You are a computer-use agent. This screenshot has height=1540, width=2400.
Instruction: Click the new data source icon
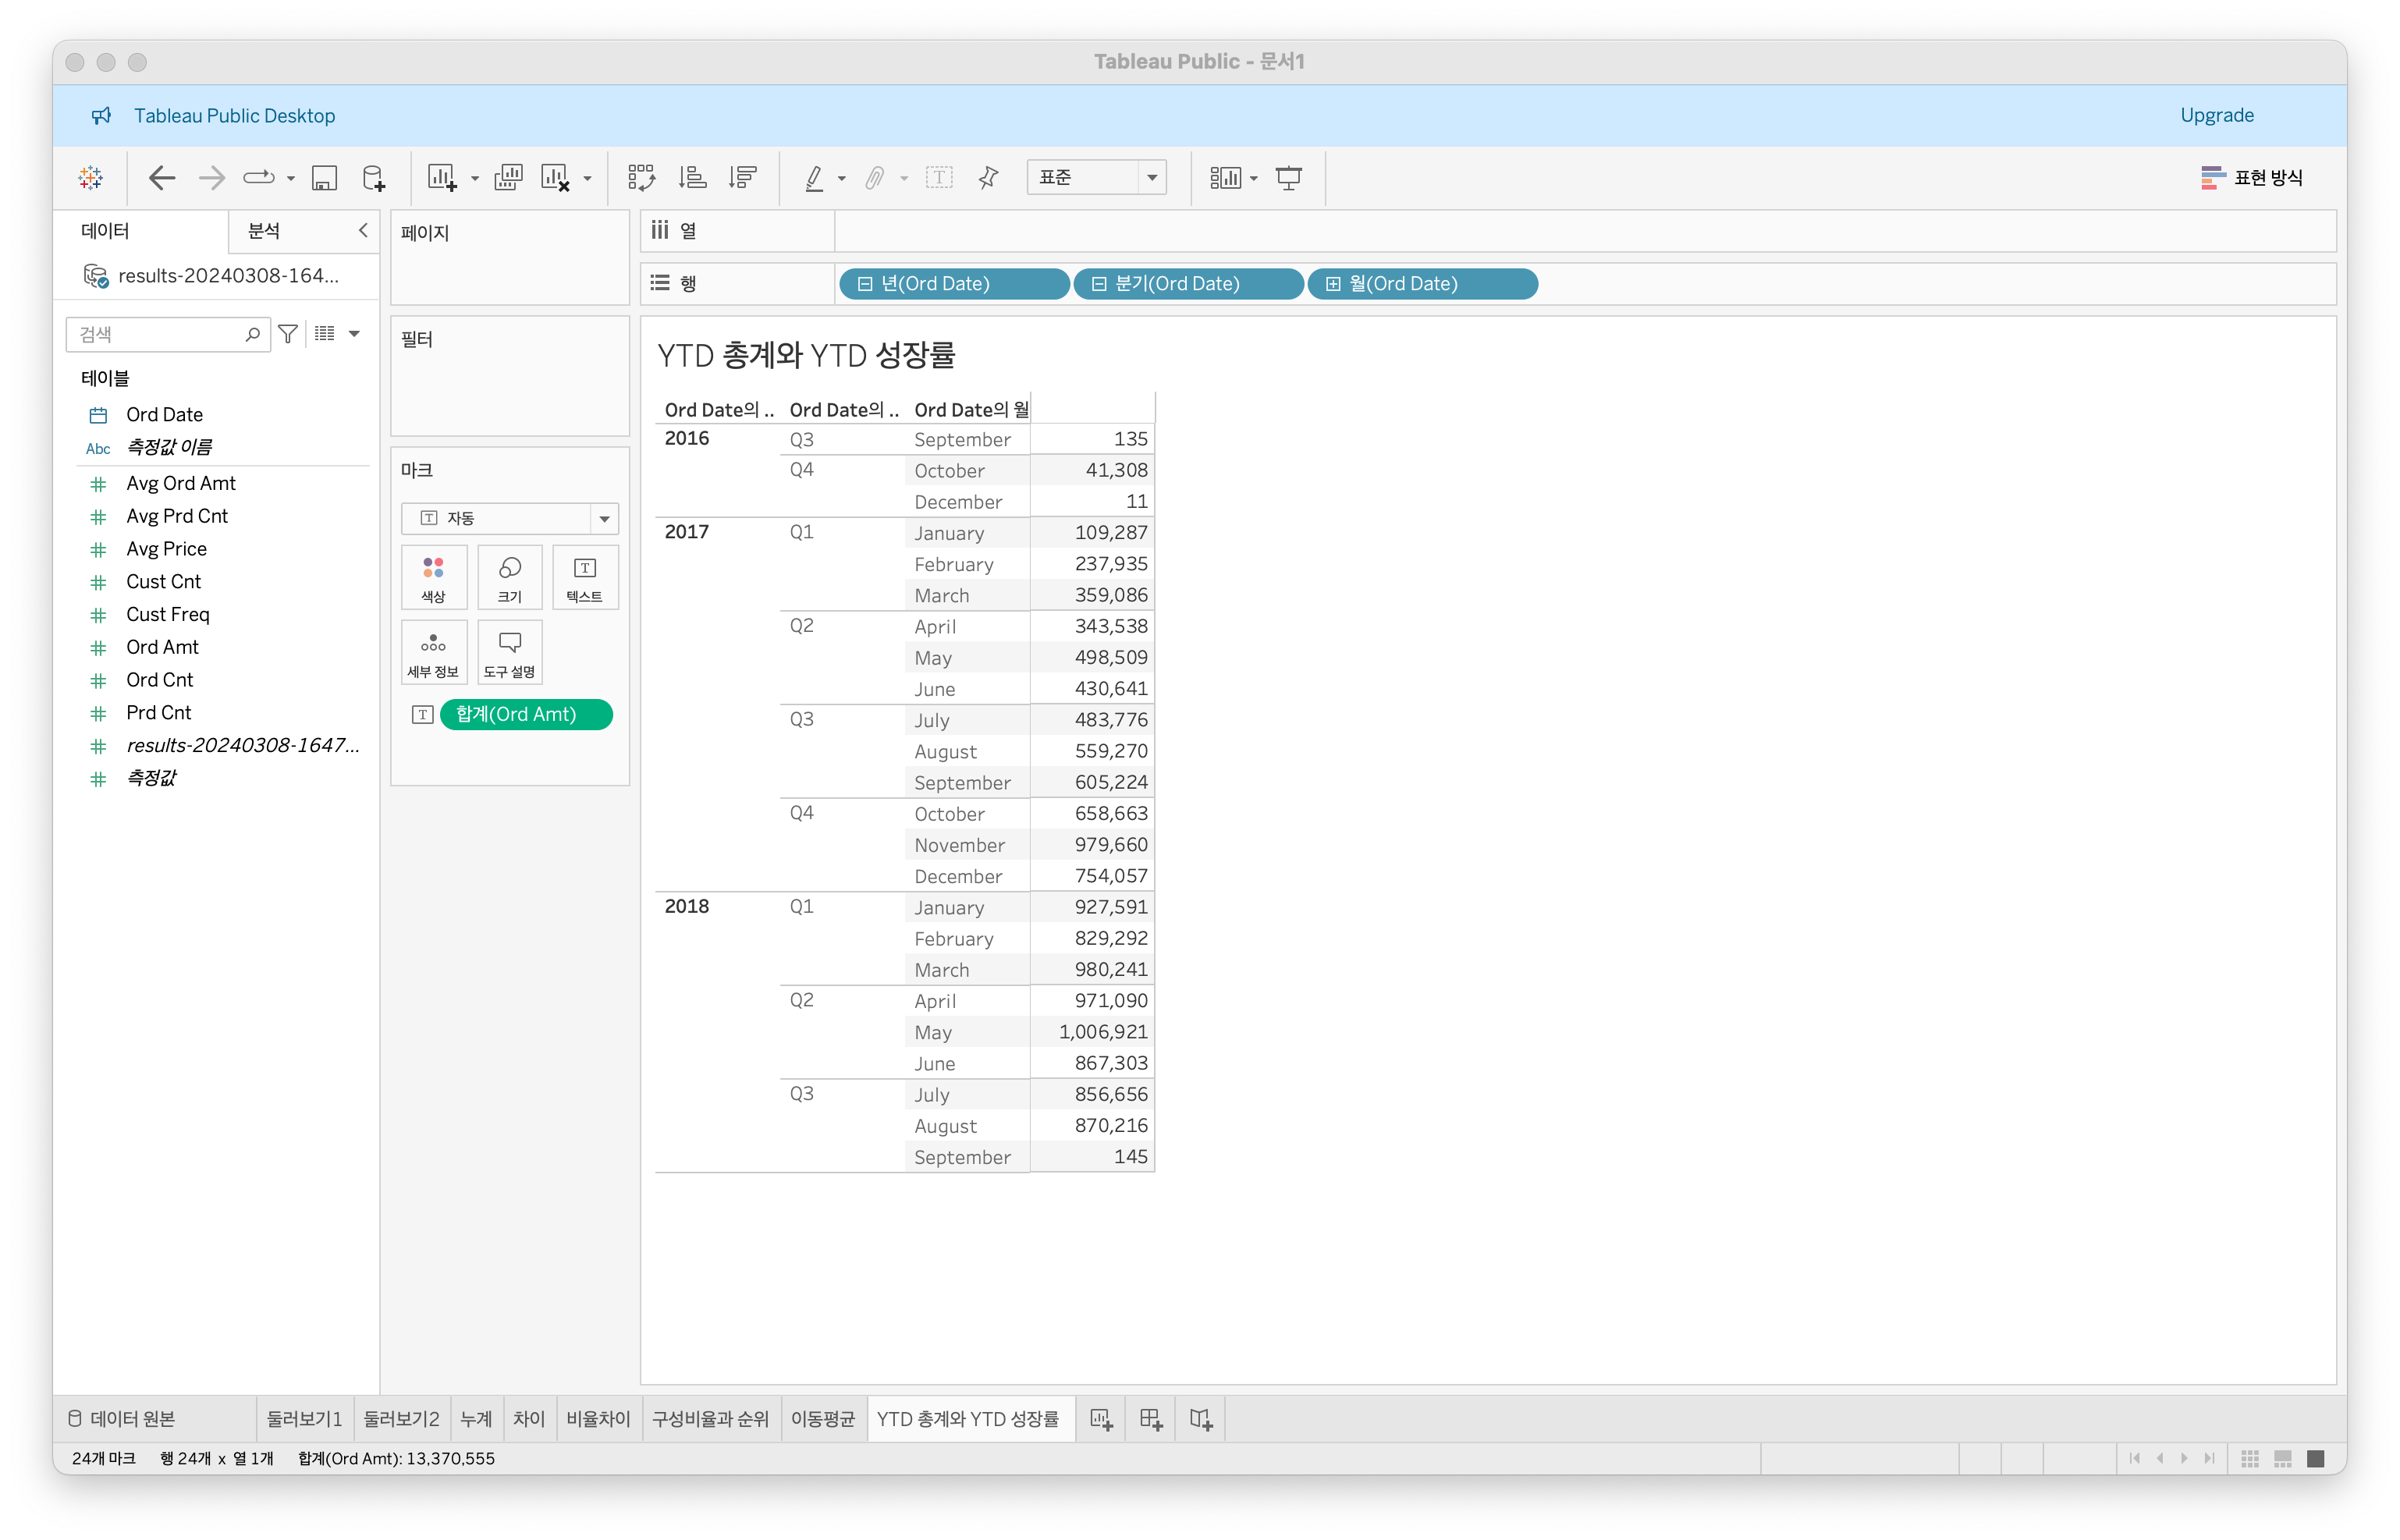[373, 178]
